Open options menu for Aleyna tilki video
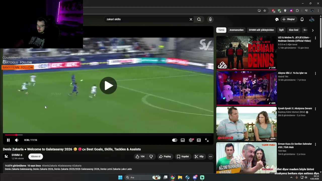Screen dimensions: 322x181 point(315,73)
